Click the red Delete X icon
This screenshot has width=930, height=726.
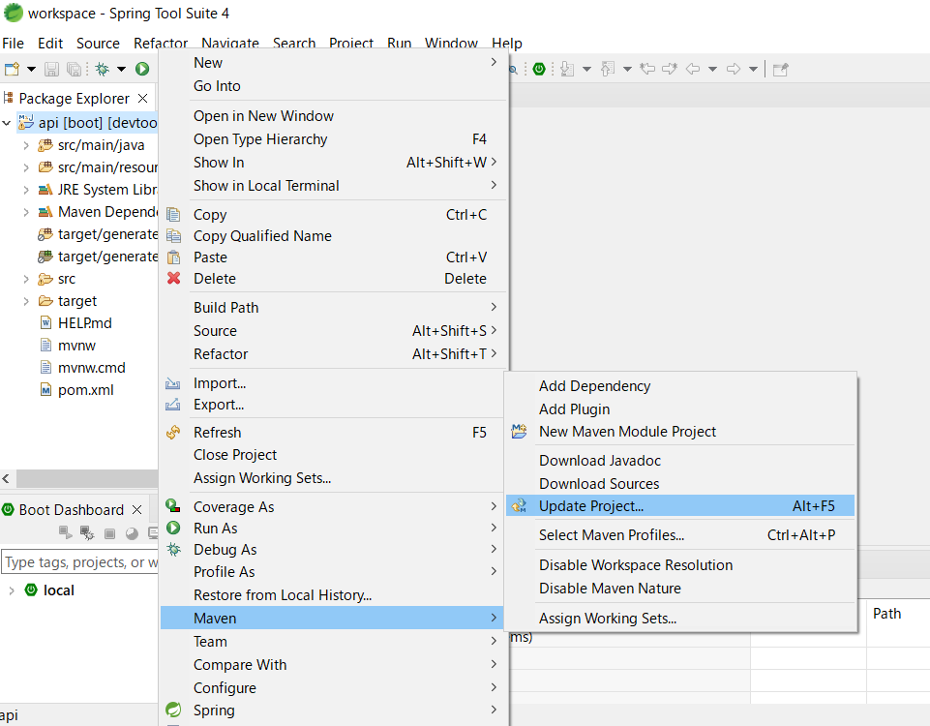point(173,278)
